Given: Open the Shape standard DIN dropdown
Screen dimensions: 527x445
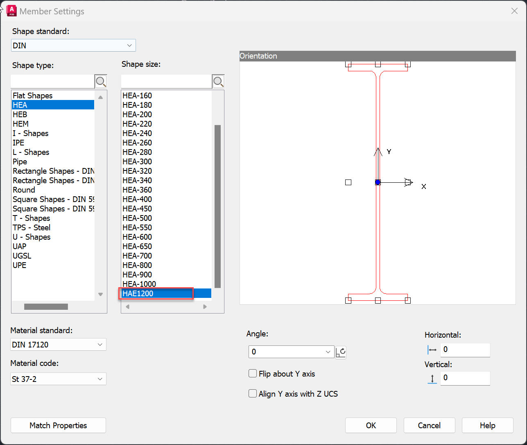Looking at the screenshot, I should pyautogui.click(x=73, y=45).
